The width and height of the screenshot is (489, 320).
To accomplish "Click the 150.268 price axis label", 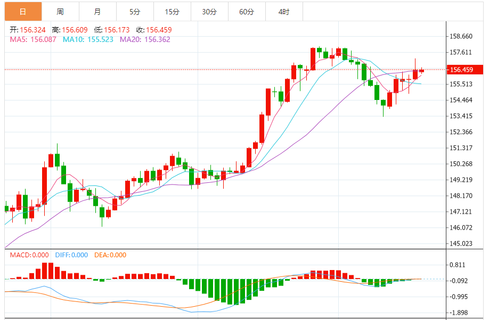I will tap(461, 164).
